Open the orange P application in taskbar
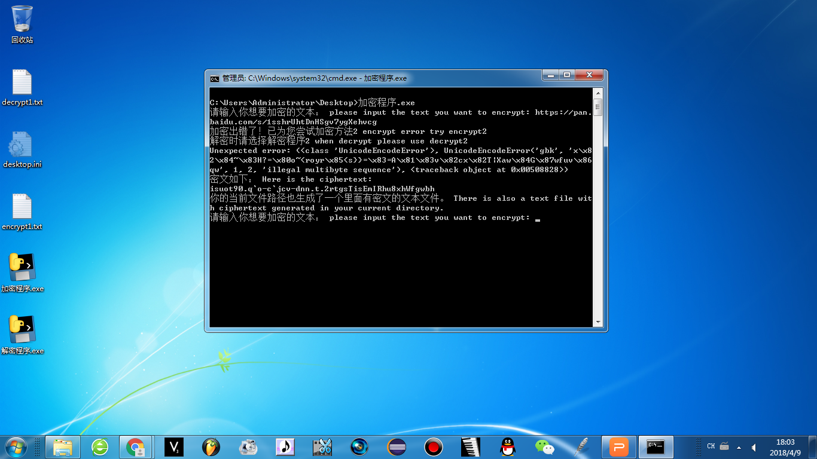817x459 pixels. point(618,446)
